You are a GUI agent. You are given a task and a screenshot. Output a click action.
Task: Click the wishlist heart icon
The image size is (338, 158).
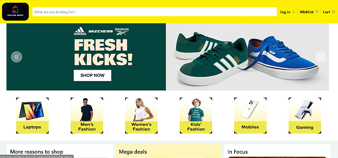(317, 12)
